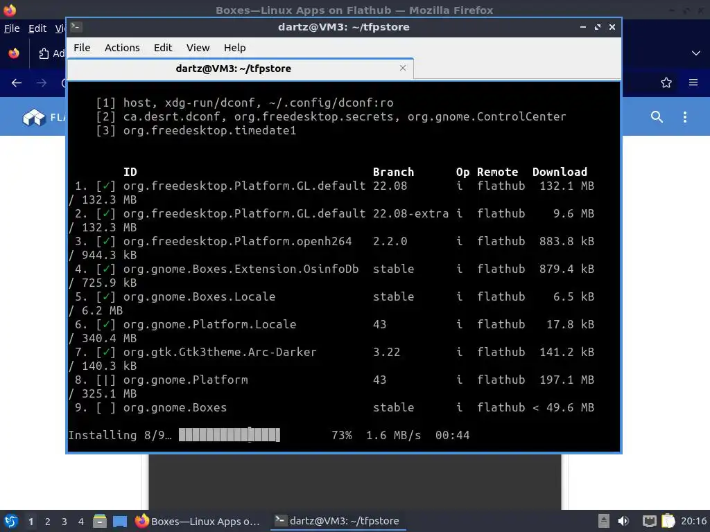Click the Download column header
This screenshot has width=710, height=532.
point(560,172)
